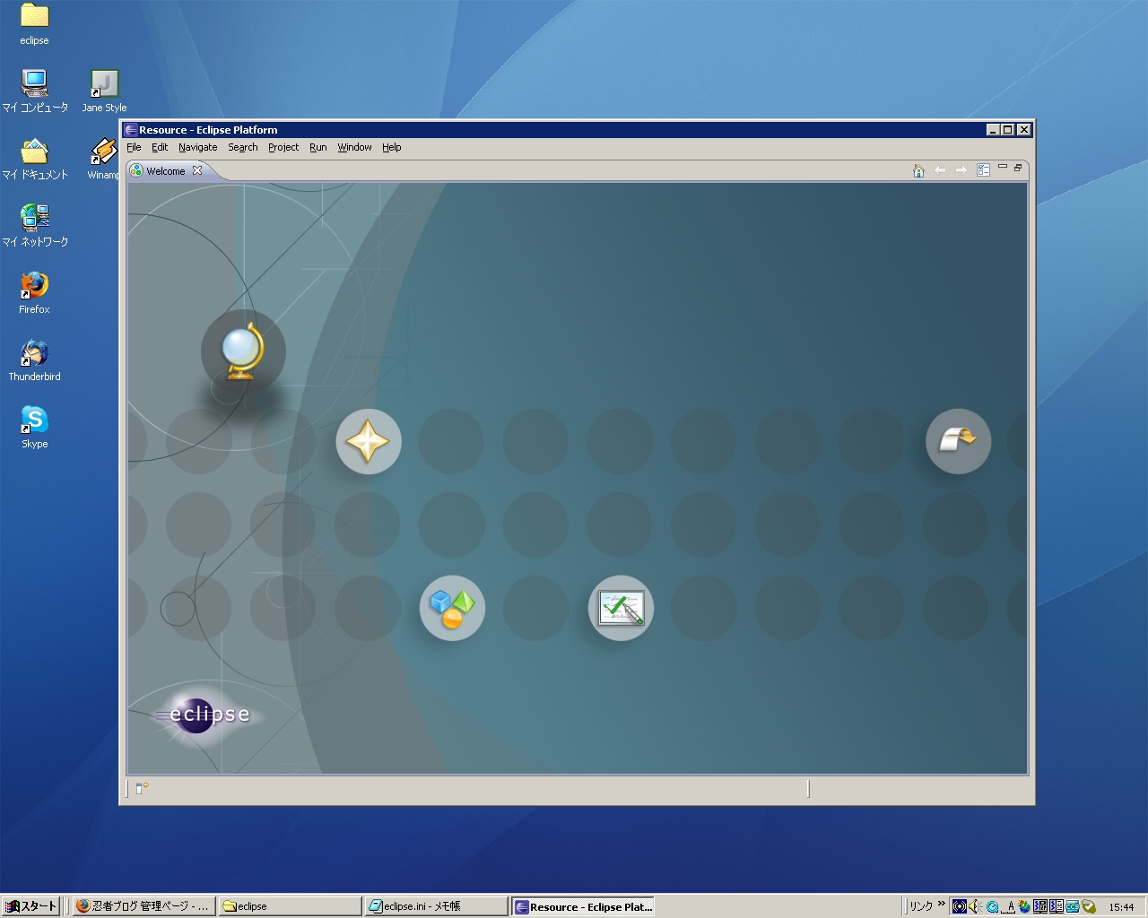Click the Navigate Back arrow in the Welcome toolbar

940,170
